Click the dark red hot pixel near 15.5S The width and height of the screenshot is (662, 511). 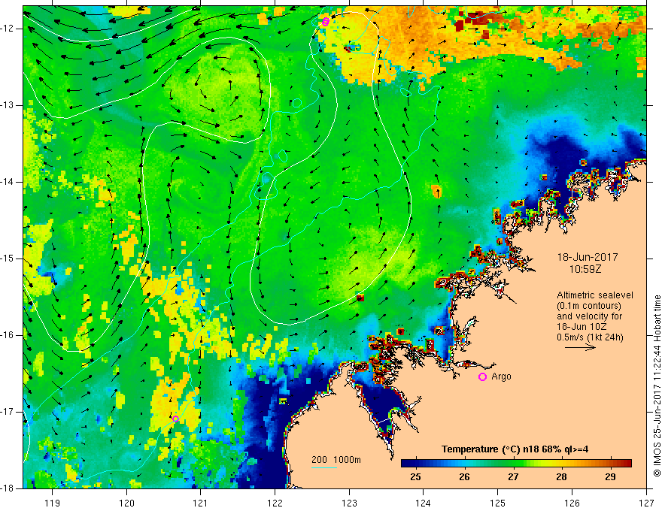click(360, 298)
